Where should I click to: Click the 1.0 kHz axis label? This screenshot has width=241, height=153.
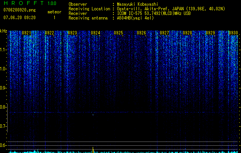[x=3, y=69]
